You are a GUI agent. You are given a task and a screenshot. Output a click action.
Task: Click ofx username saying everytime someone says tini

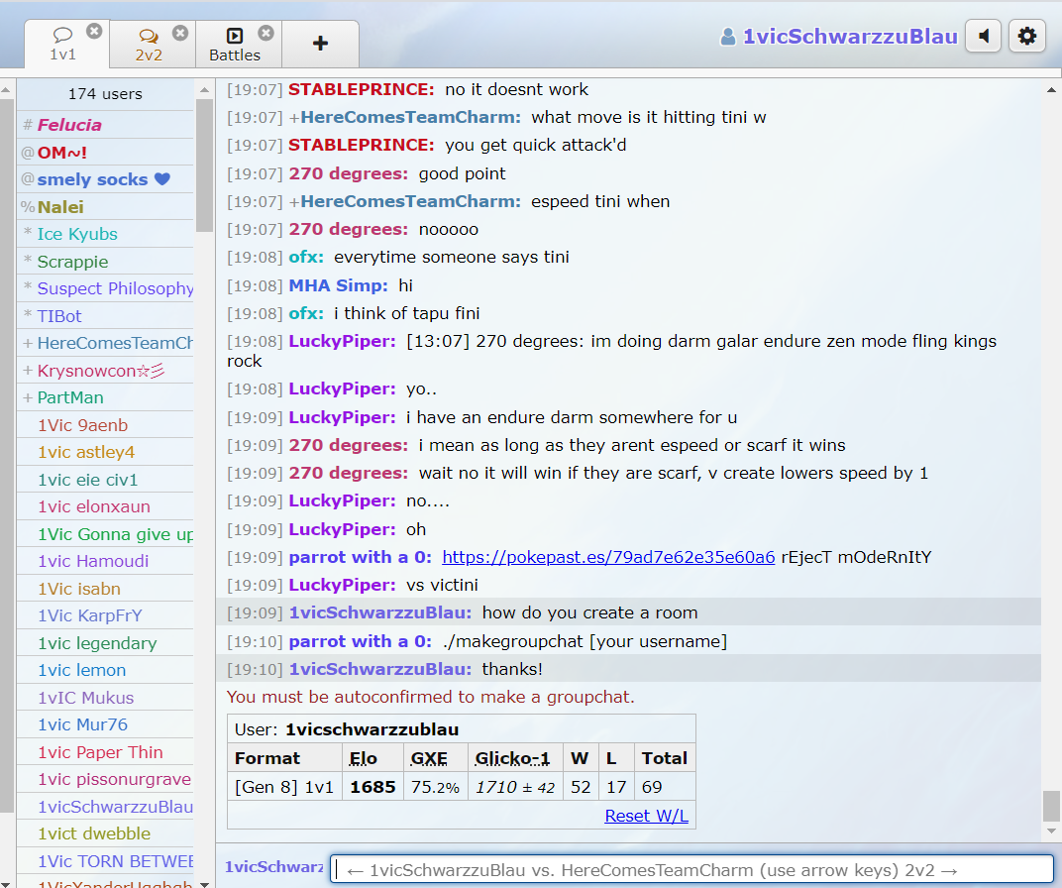tap(306, 258)
